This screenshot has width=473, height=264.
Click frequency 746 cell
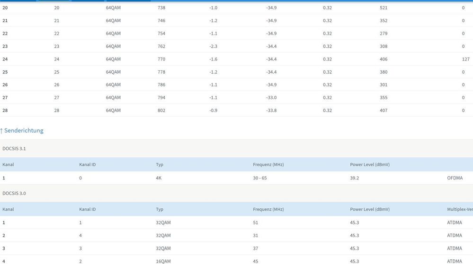click(161, 20)
